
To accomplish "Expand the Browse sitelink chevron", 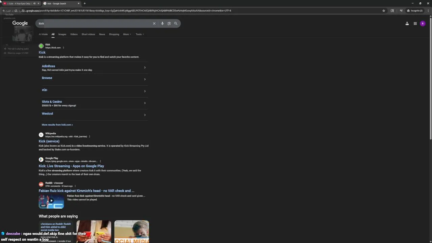I will [145, 79].
